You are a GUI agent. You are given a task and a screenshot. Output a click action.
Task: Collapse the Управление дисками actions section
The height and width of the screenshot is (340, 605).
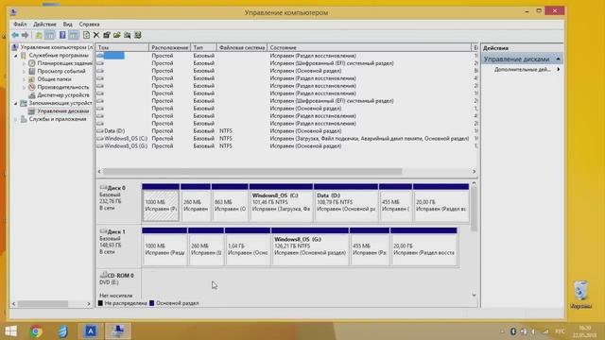558,59
